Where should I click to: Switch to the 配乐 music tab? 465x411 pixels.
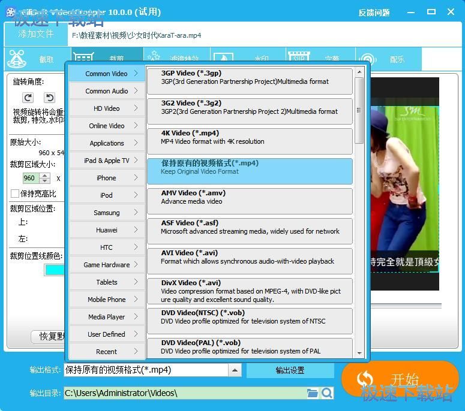click(x=388, y=59)
